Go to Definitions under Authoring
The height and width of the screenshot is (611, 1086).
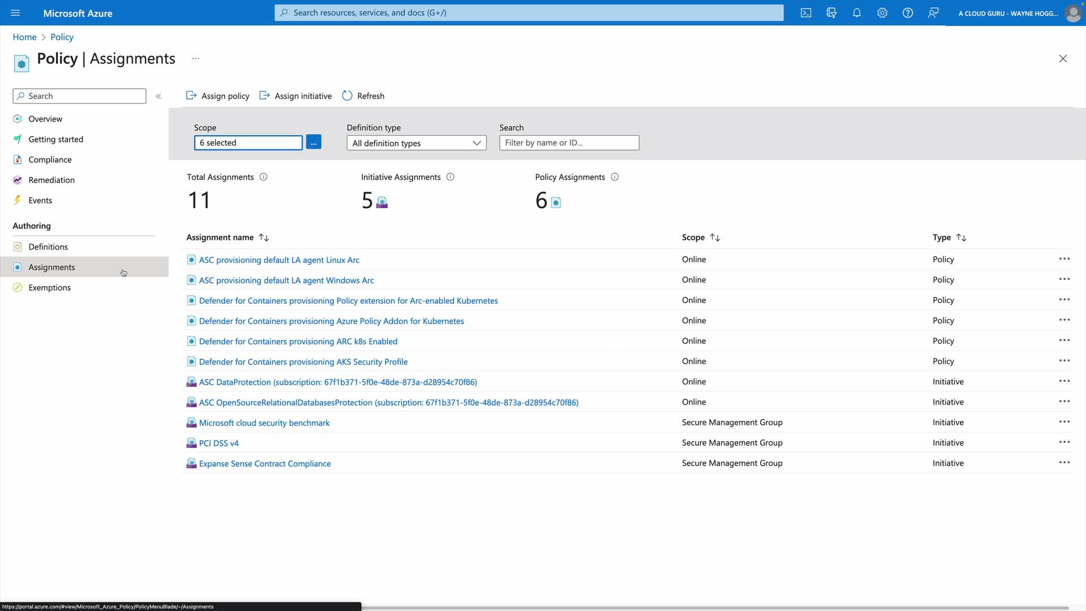[x=48, y=247]
